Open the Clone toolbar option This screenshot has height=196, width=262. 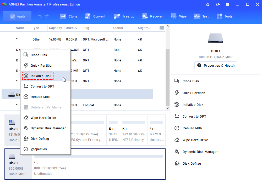pyautogui.click(x=68, y=16)
